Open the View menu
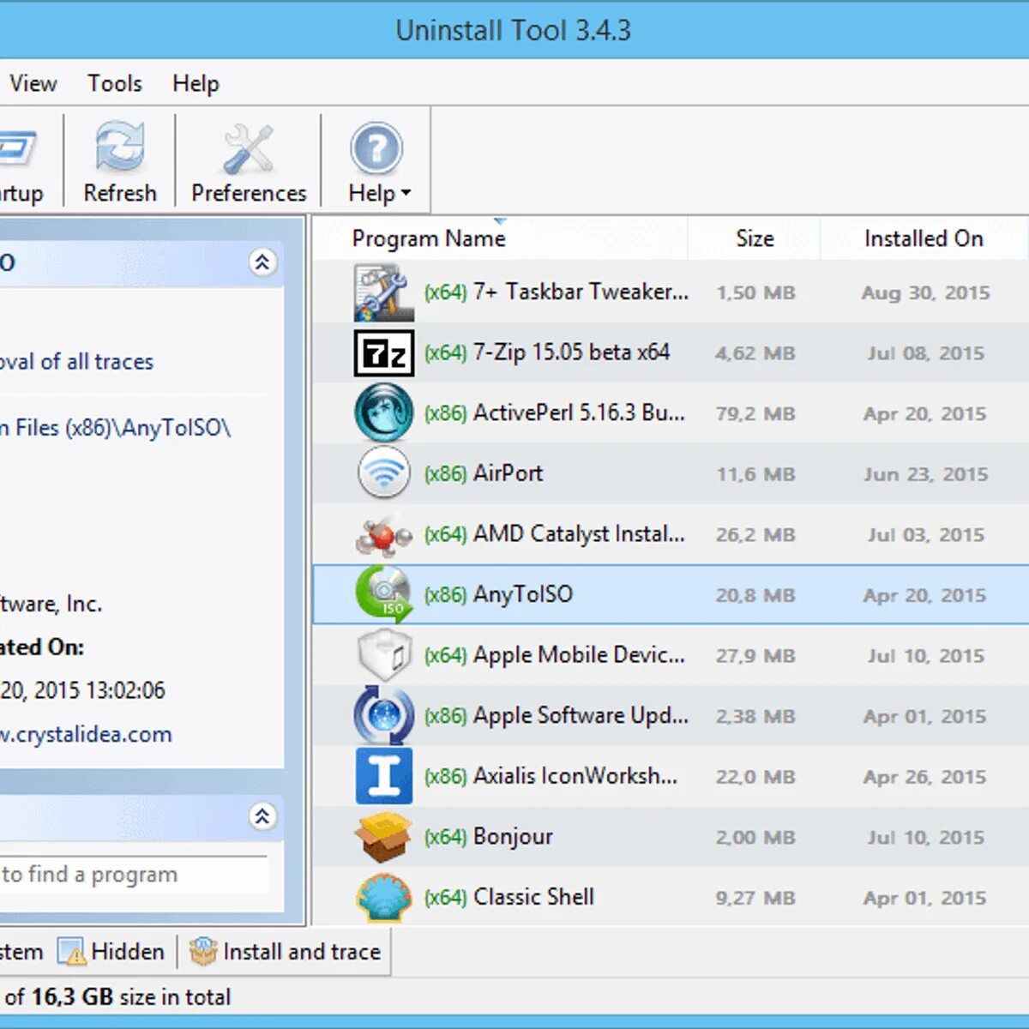Screen dimensions: 1029x1029 33,83
